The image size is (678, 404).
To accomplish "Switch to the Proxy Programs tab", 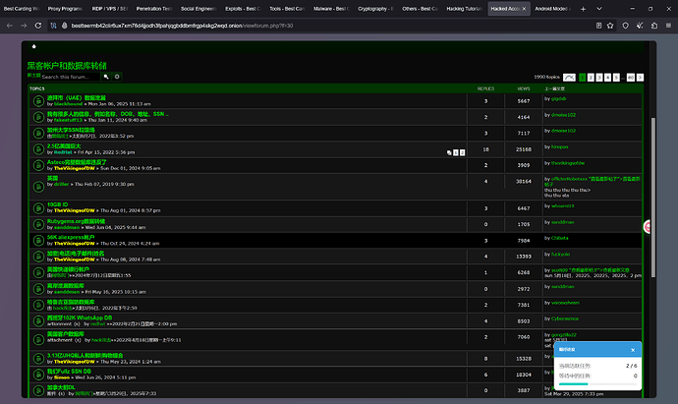I will (x=65, y=9).
